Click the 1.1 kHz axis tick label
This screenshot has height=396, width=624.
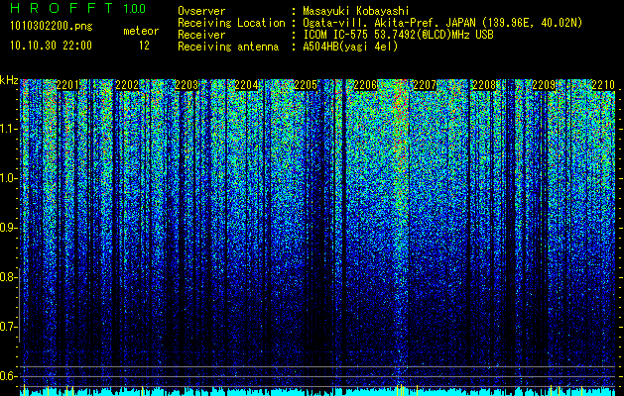point(8,129)
